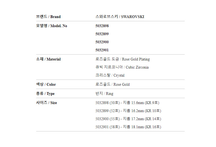Click size row for 17.2mm diameter

tap(129, 119)
